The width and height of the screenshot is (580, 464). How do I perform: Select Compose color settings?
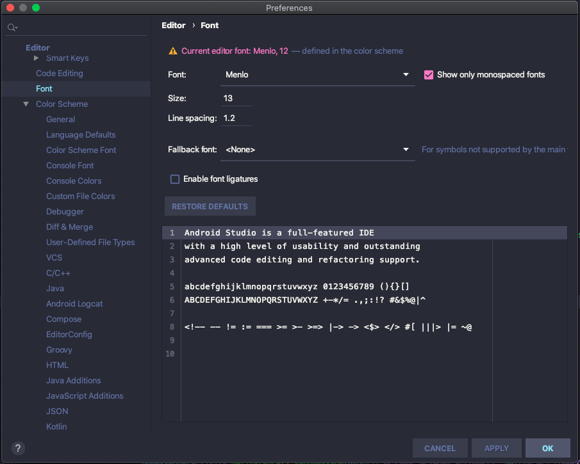[x=63, y=319]
